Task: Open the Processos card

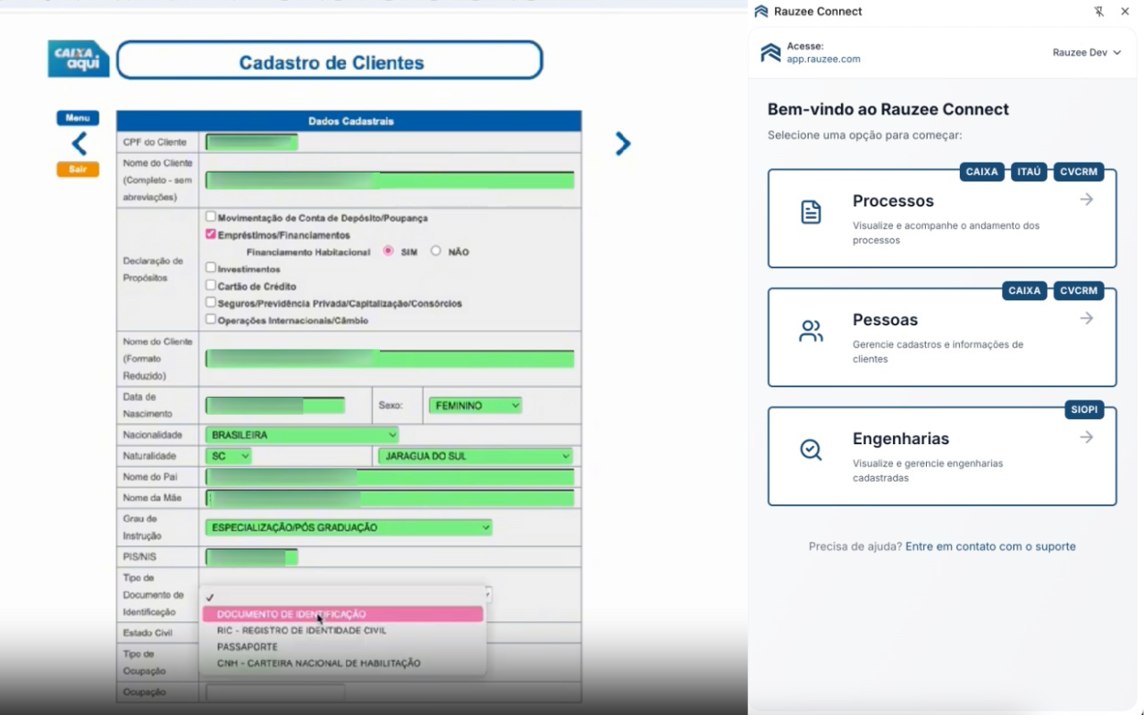Action: coord(942,218)
